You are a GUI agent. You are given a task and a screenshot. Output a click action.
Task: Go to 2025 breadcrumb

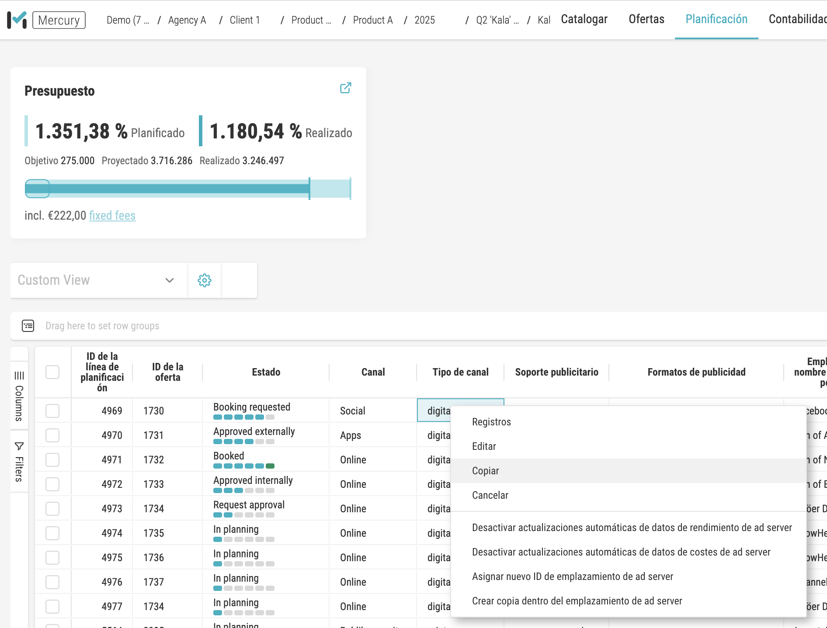425,20
